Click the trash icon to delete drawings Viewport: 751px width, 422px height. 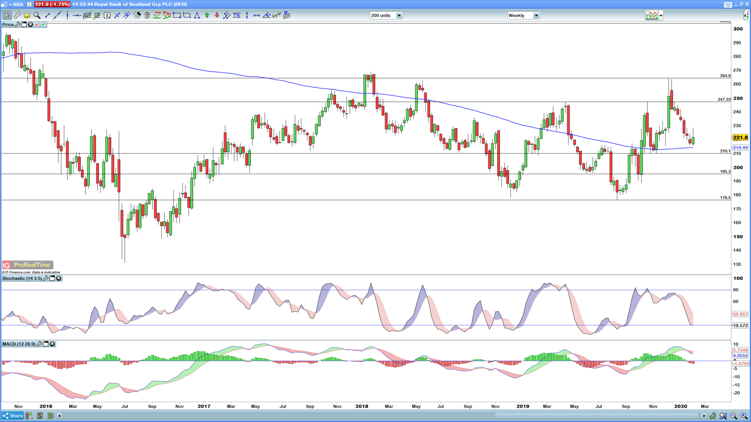(x=147, y=15)
